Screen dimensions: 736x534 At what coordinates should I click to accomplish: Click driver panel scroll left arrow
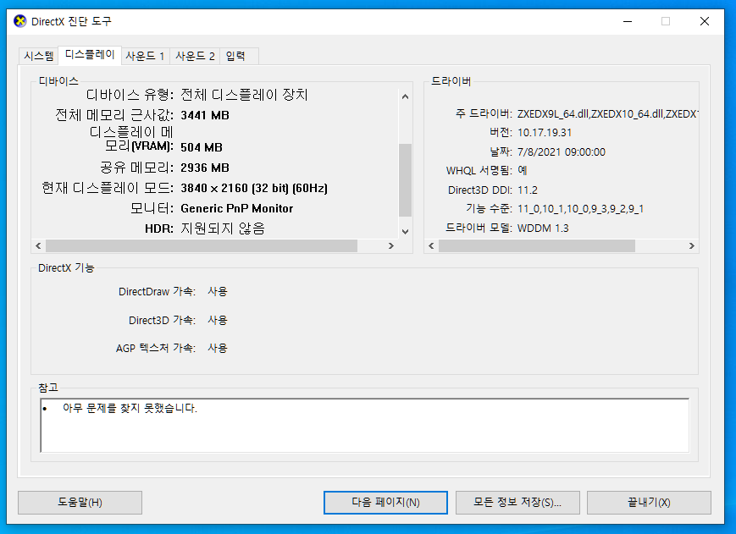point(431,245)
